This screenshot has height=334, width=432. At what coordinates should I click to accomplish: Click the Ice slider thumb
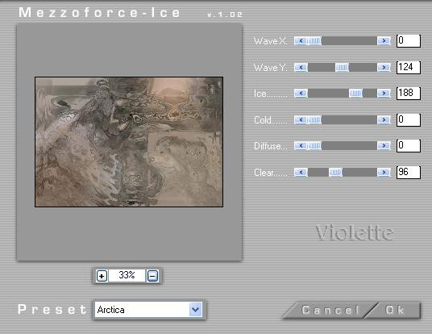[x=355, y=94]
